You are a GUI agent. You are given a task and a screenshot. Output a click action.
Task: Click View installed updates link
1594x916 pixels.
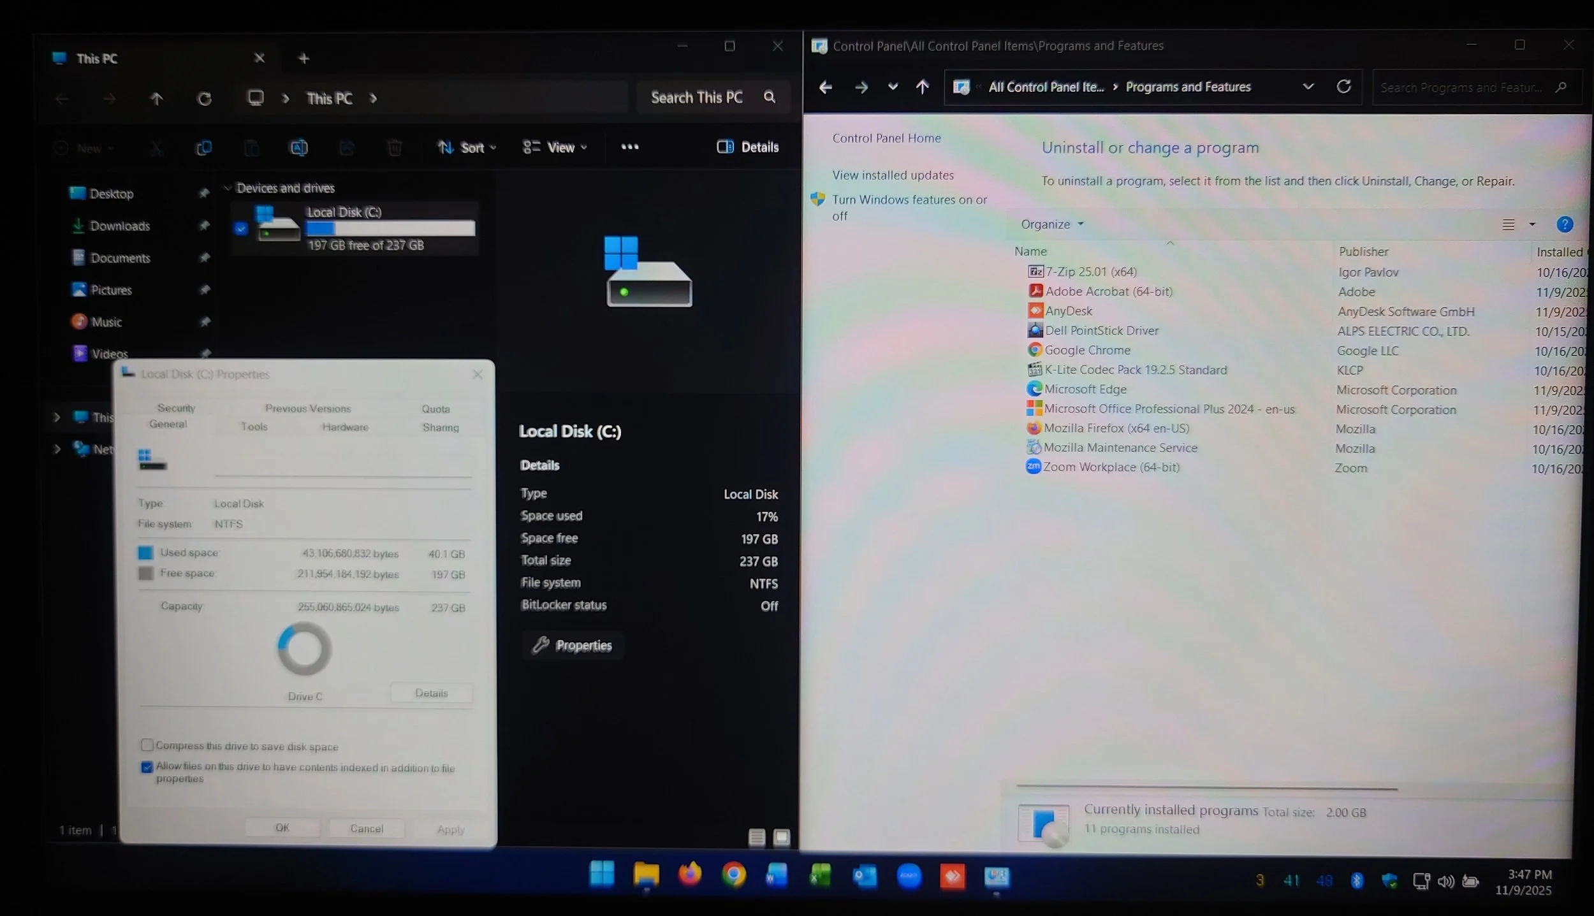[x=893, y=175]
